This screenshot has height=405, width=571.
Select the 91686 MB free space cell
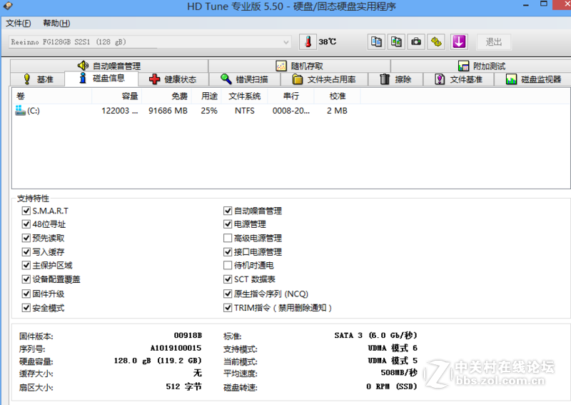[168, 111]
